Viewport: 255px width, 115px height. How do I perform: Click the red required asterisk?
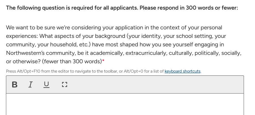103,61
